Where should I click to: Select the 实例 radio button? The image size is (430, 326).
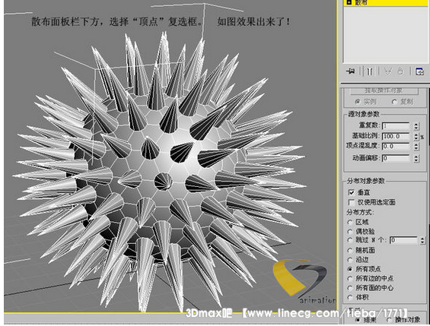coord(358,102)
